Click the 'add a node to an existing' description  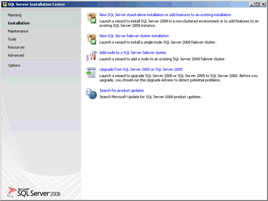[x=162, y=59]
